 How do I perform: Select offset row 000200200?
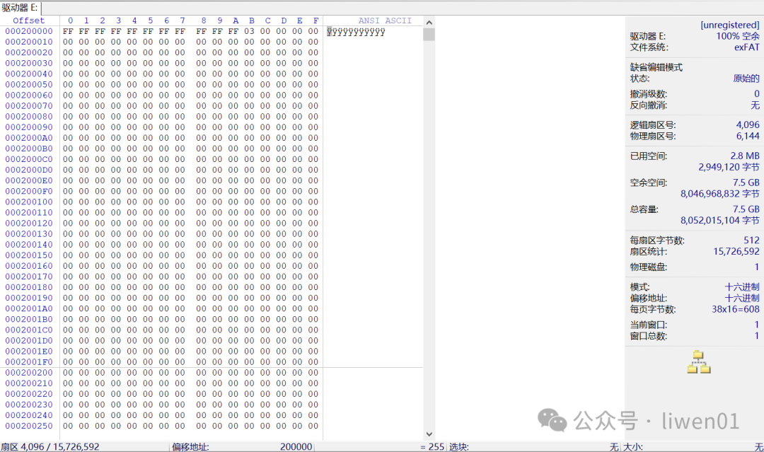[x=29, y=373]
